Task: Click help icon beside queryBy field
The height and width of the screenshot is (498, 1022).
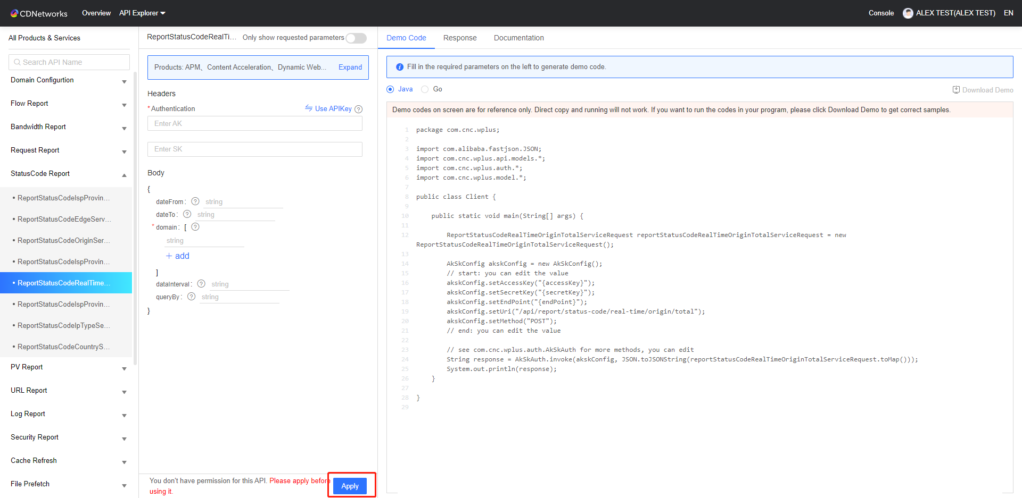Action: pyautogui.click(x=192, y=297)
